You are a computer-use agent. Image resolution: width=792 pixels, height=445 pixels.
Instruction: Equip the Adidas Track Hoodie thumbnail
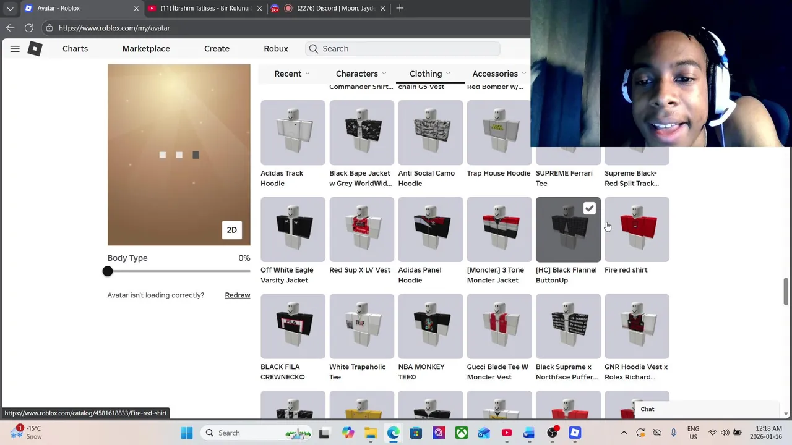tap(293, 133)
